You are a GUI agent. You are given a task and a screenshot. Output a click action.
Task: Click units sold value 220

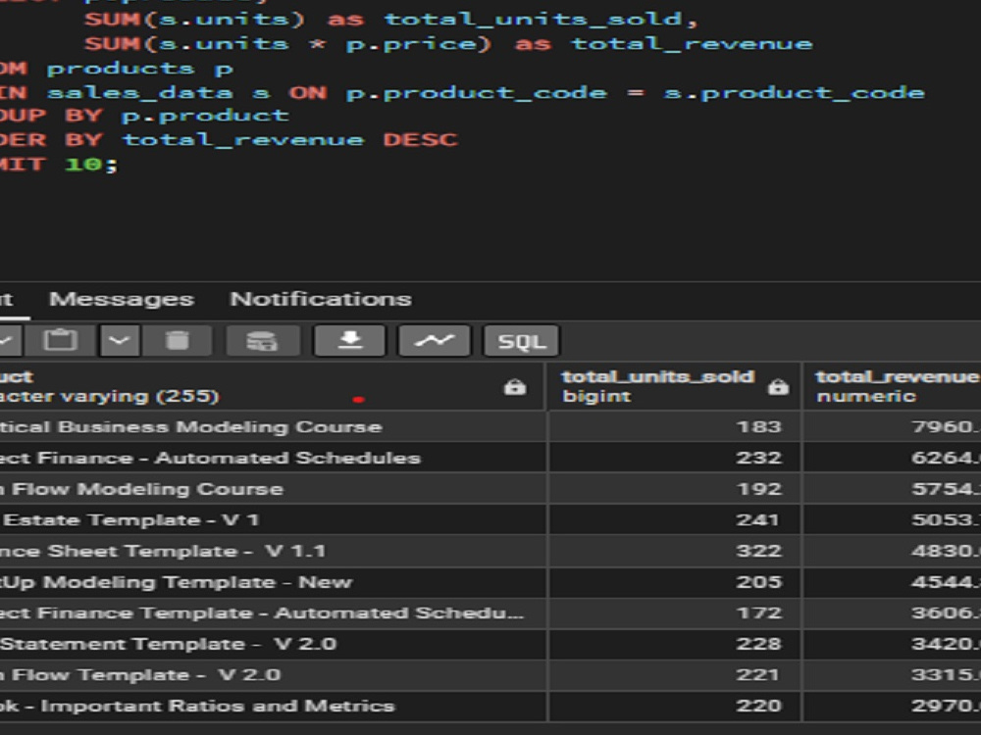click(x=675, y=707)
